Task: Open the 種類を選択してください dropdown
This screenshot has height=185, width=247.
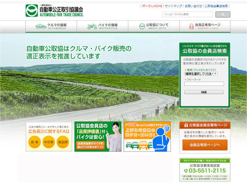Action: coord(201,74)
